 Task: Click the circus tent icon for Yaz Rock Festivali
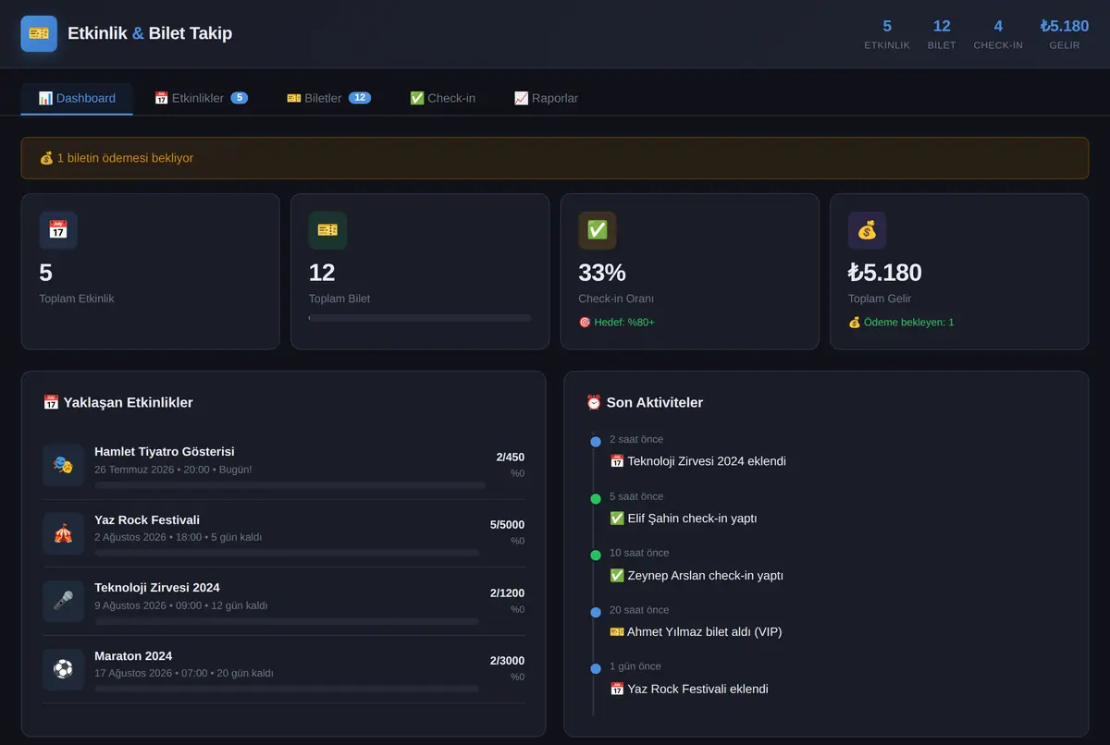pyautogui.click(x=63, y=533)
